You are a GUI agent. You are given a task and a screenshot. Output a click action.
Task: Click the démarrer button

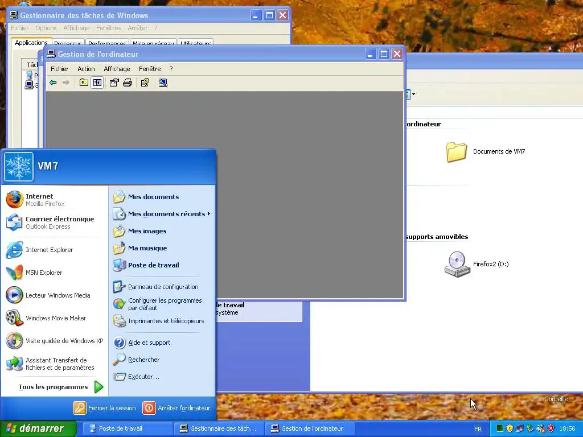point(38,428)
